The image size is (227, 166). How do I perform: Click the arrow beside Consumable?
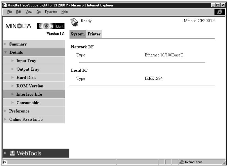(13, 103)
